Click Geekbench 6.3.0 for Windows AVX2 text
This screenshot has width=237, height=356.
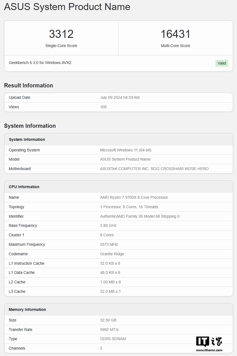tap(40, 63)
